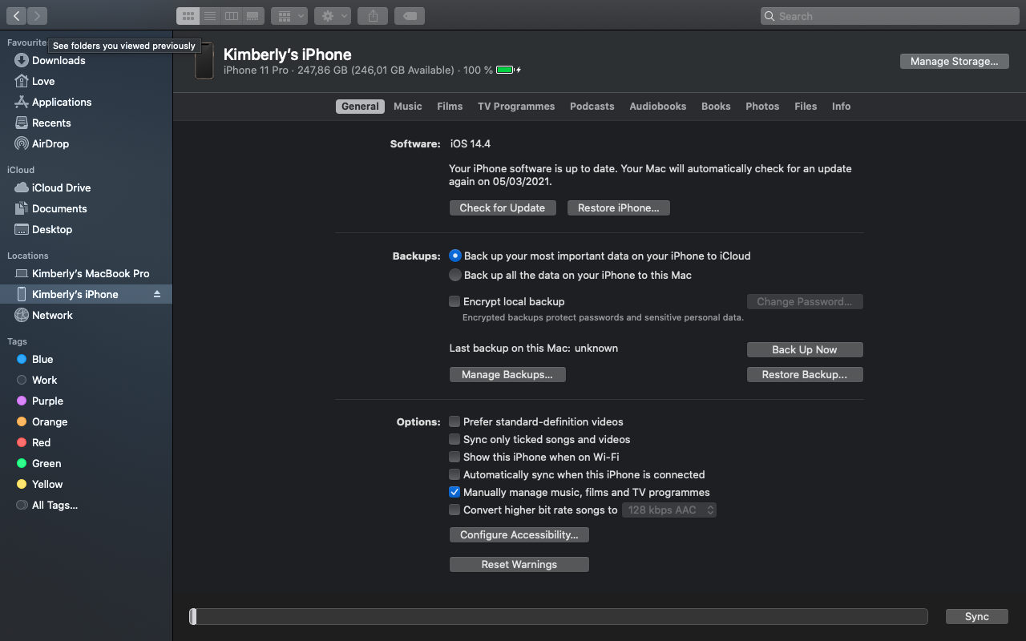The width and height of the screenshot is (1026, 641).
Task: Click the Search field
Action: tap(890, 16)
